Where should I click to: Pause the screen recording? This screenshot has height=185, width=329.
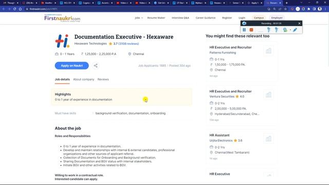coord(244,30)
